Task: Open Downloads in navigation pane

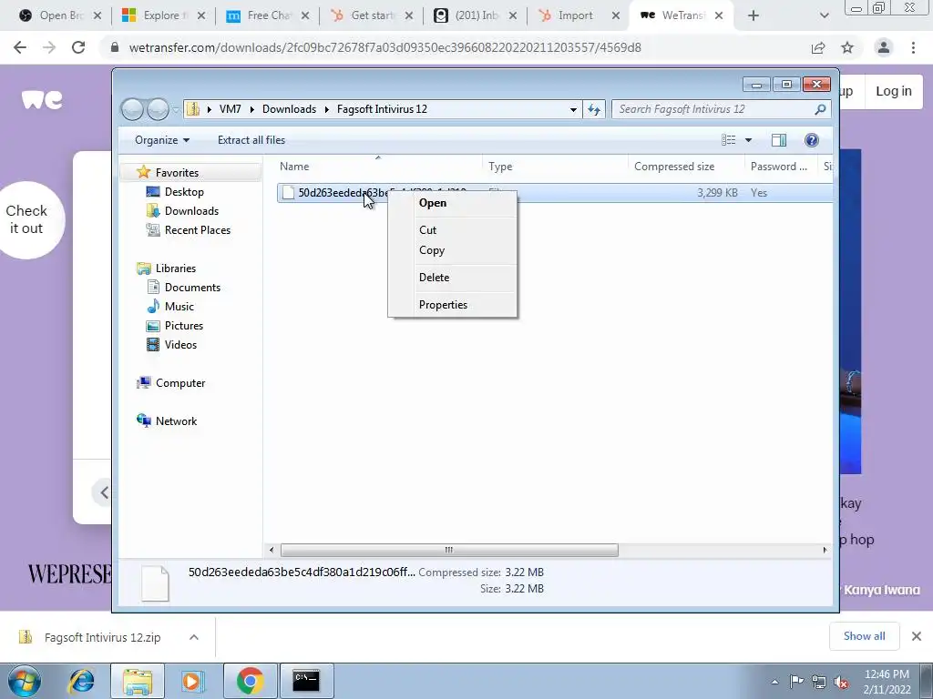Action: (x=191, y=211)
